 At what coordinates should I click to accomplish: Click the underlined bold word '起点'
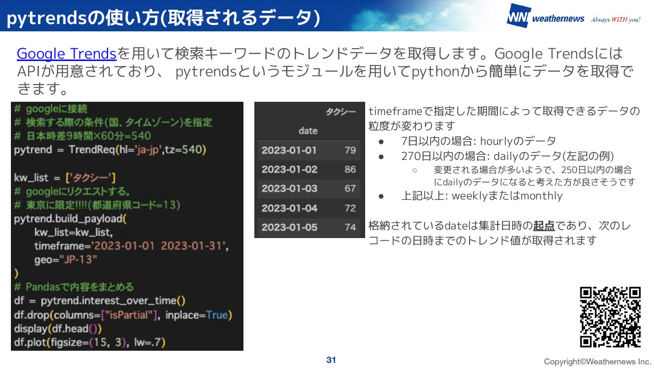tap(544, 226)
